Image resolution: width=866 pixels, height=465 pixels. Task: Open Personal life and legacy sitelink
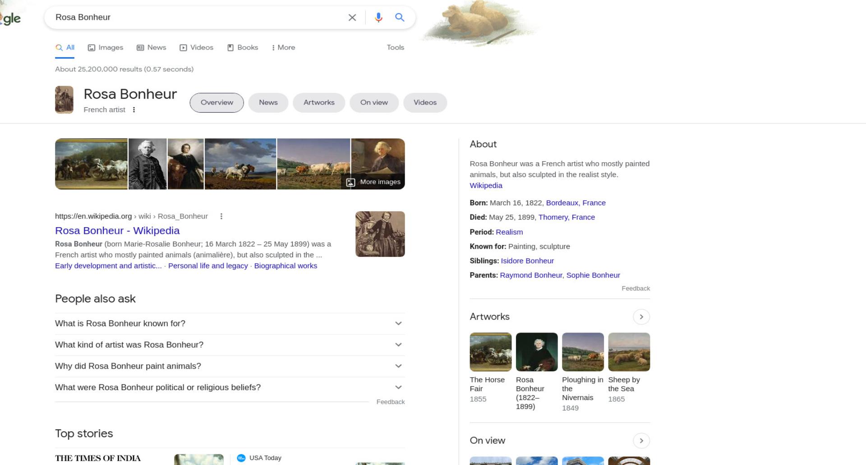(208, 266)
